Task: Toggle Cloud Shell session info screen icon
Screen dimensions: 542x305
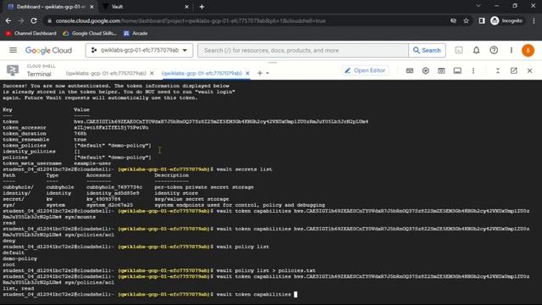Action: (x=457, y=70)
